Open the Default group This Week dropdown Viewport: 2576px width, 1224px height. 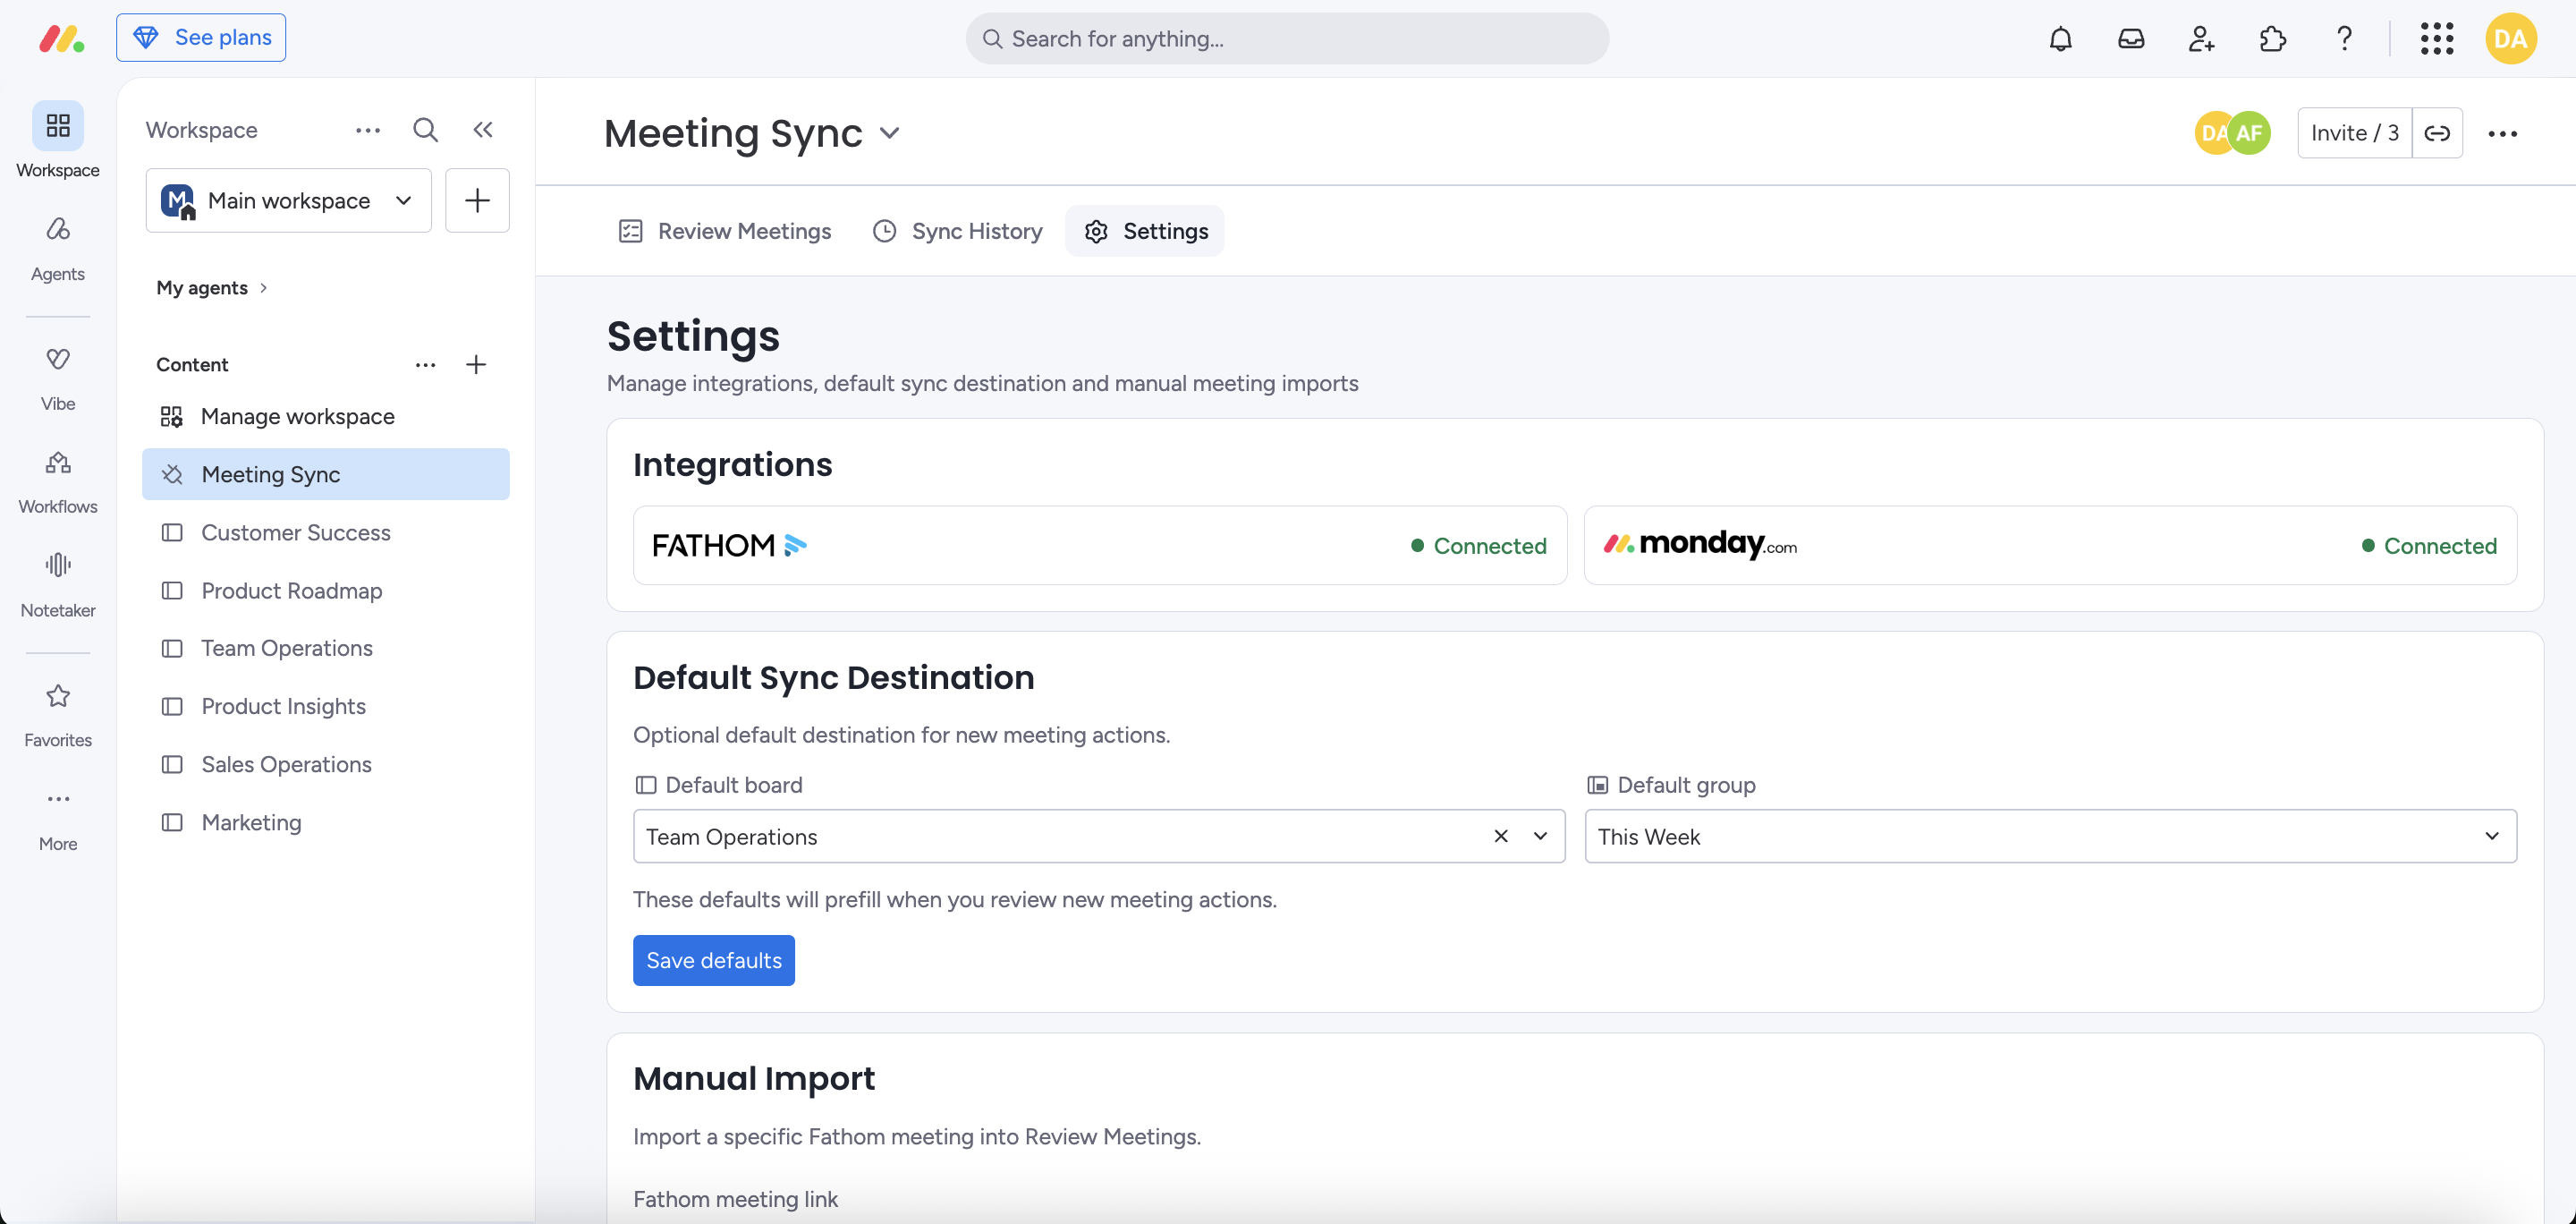2050,836
